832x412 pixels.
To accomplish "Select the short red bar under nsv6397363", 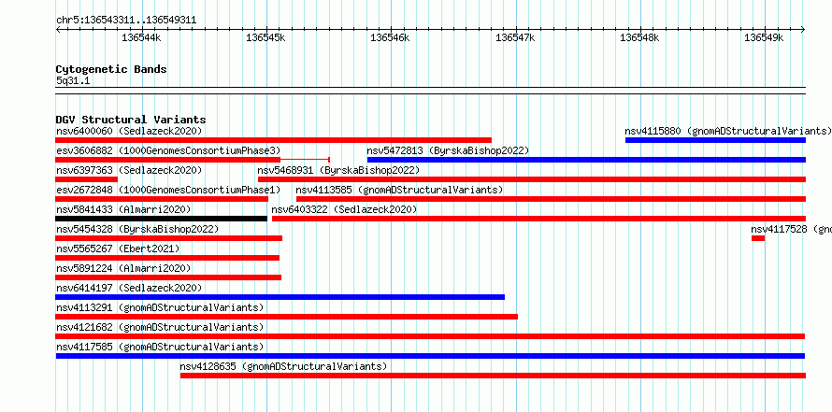I will pos(87,179).
